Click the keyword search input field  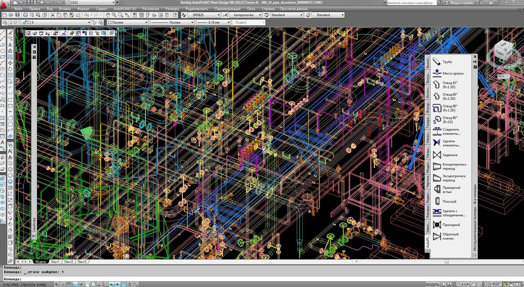[411, 3]
